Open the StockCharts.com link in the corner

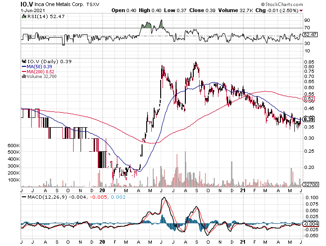[282, 4]
